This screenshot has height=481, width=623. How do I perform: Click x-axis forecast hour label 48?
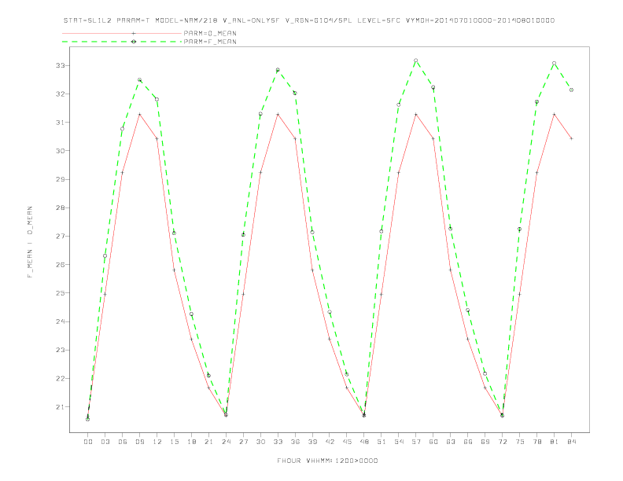[x=364, y=442]
